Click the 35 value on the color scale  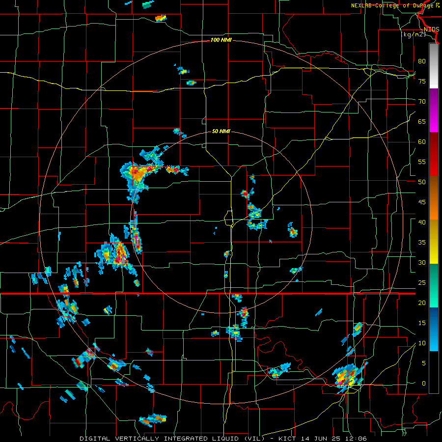[422, 243]
